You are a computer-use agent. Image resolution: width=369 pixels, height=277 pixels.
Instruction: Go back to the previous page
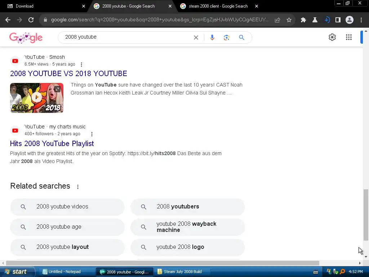pyautogui.click(x=8, y=20)
